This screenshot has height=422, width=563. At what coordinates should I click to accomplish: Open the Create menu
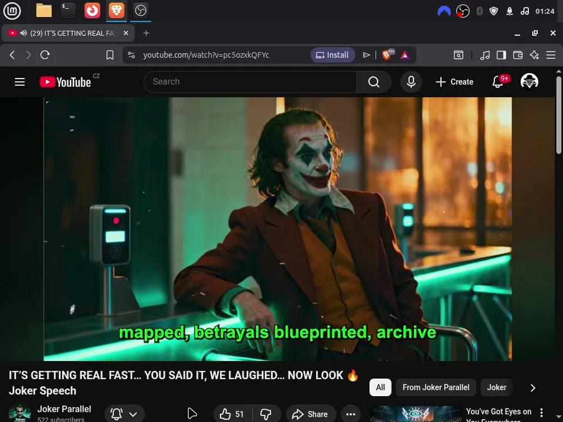455,82
